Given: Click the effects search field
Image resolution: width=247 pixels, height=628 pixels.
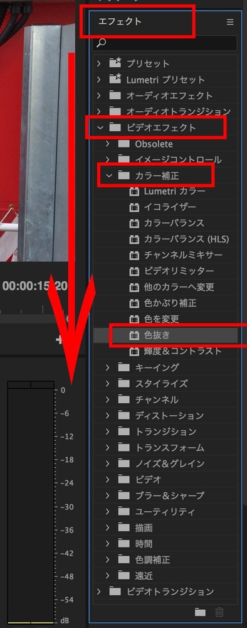Looking at the screenshot, I should (165, 43).
